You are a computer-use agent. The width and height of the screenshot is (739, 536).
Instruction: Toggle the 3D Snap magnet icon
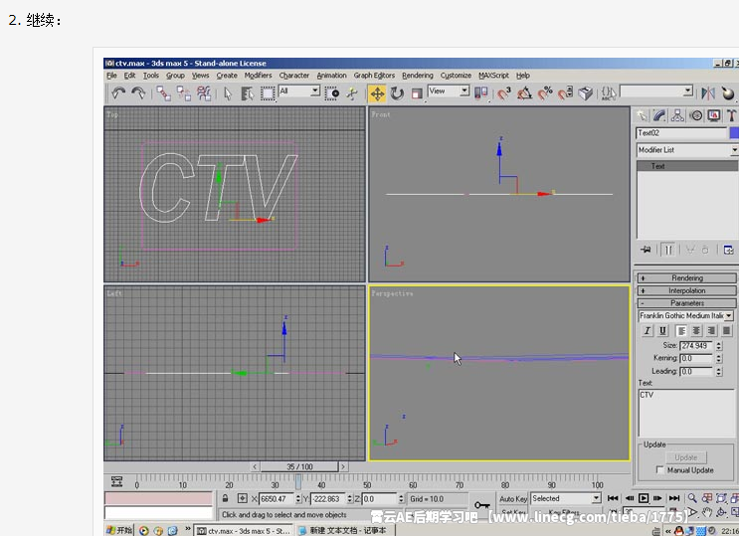click(504, 93)
